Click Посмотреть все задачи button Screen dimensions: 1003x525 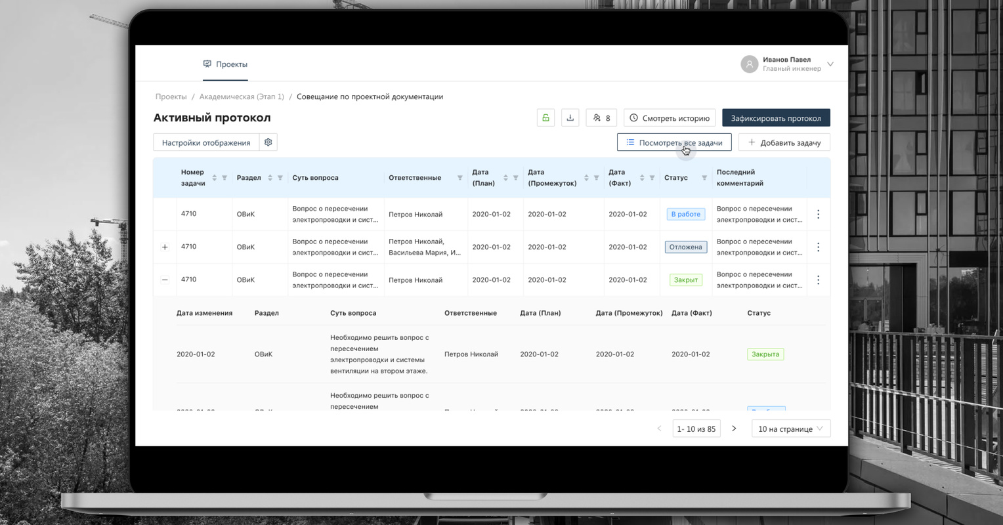point(674,142)
